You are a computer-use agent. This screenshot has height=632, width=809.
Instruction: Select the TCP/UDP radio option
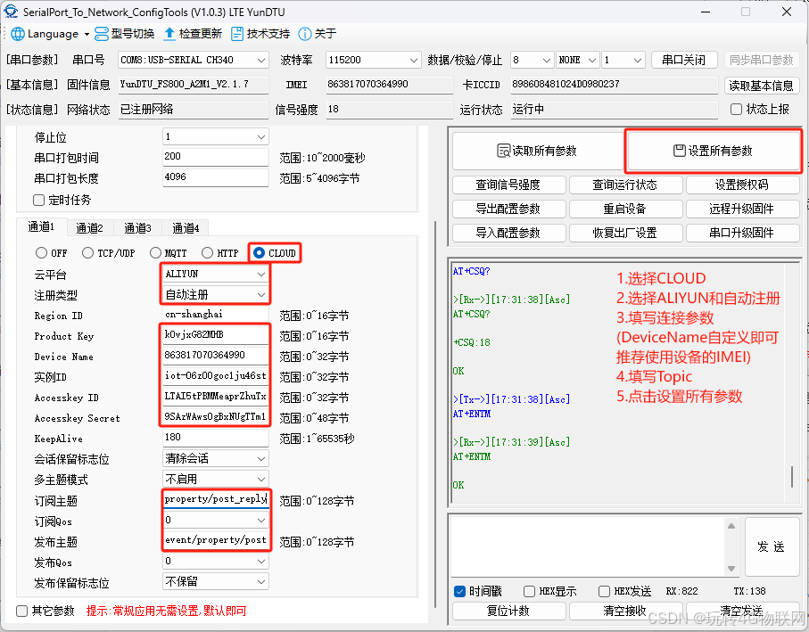click(x=87, y=253)
